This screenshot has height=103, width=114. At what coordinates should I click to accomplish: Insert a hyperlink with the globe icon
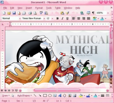click(x=82, y=13)
